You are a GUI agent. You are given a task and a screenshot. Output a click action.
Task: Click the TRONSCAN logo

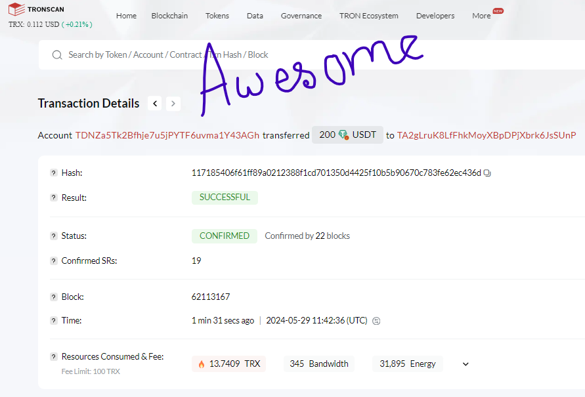pyautogui.click(x=36, y=9)
